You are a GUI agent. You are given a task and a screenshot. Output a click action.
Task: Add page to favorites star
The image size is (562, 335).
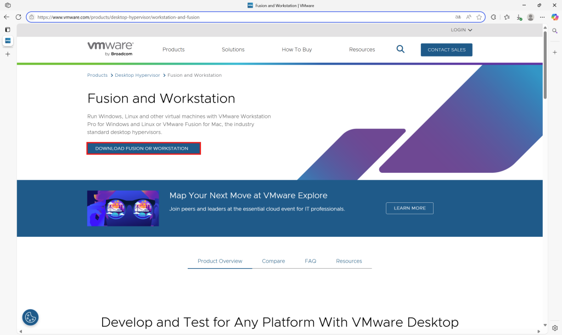click(x=479, y=17)
